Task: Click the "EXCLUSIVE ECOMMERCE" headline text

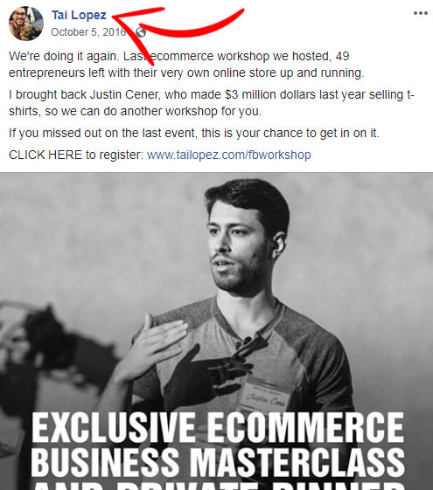Action: point(218,427)
